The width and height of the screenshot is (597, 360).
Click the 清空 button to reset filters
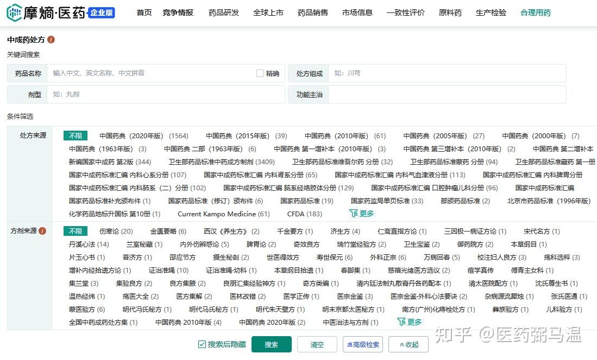[x=317, y=344]
